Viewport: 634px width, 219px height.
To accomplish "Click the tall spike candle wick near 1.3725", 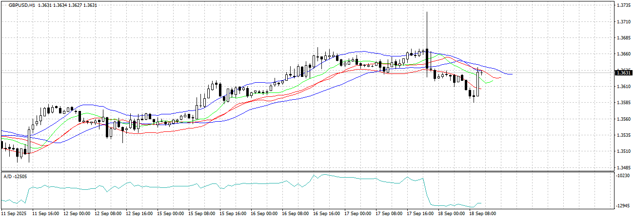I will [x=427, y=30].
